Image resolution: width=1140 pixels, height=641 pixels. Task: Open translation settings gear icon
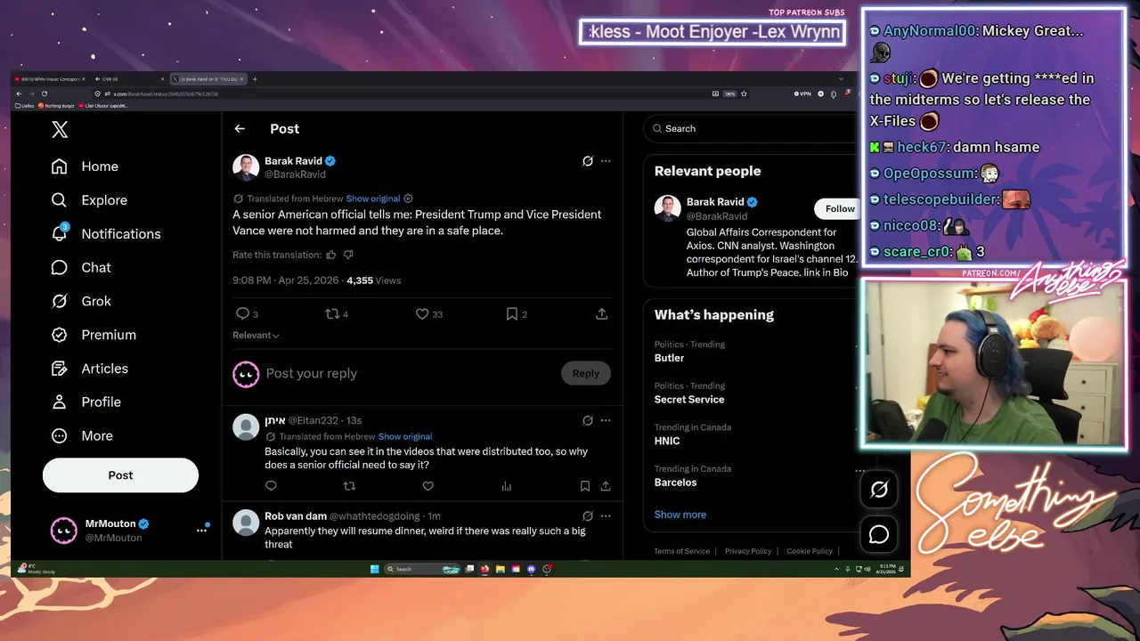point(409,199)
